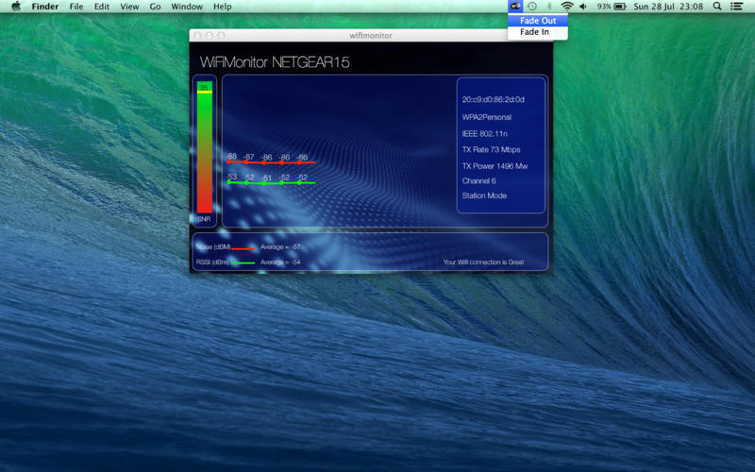755x472 pixels.
Task: Click the Station Mode text
Action: 484,195
